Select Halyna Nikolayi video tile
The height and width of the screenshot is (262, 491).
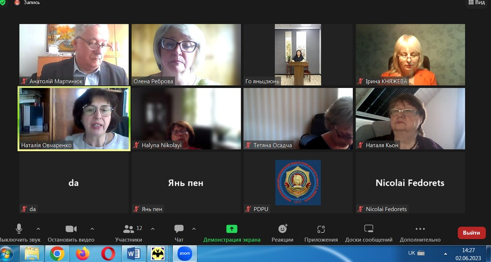186,119
